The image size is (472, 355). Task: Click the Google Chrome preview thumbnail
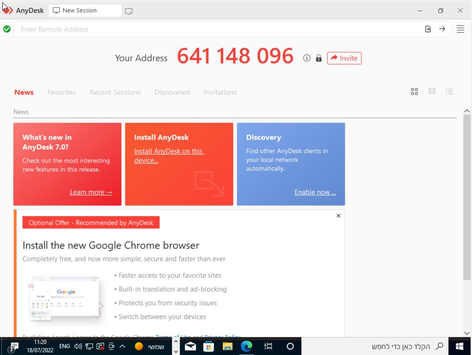(65, 298)
